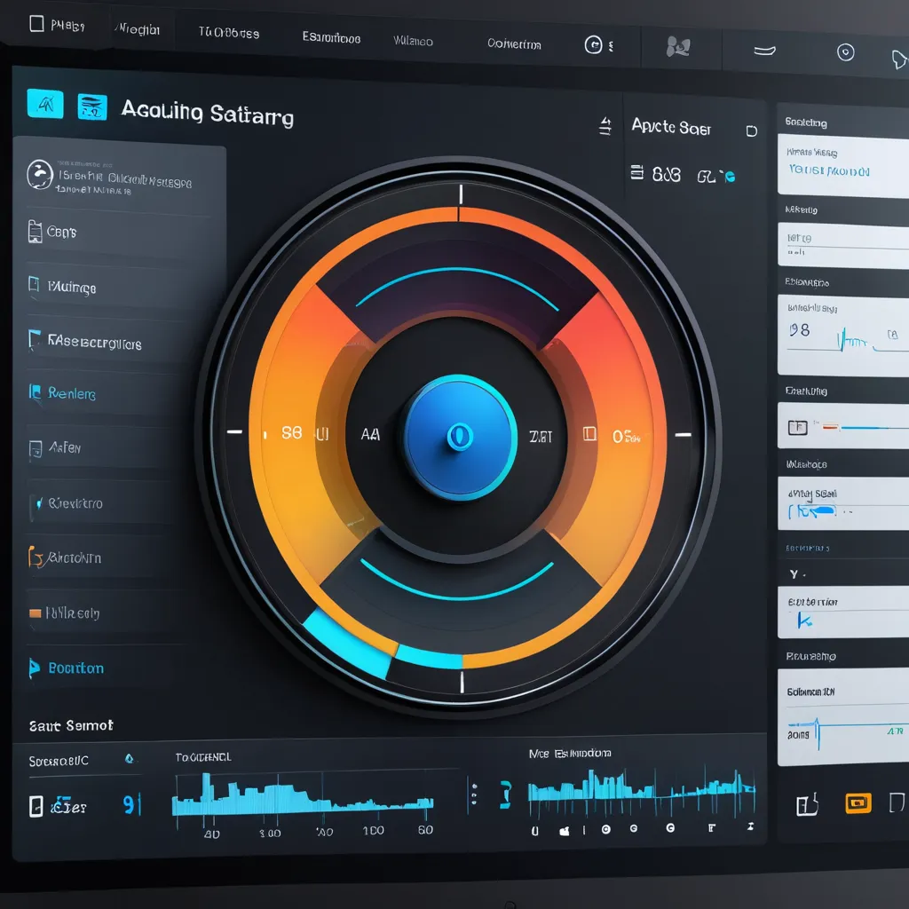Toggle the small square beside Apvcte Saer

tap(751, 131)
